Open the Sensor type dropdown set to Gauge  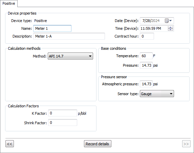click(157, 94)
